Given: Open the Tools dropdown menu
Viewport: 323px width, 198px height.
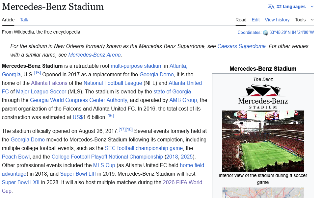Looking at the screenshot, I should coord(304,20).
